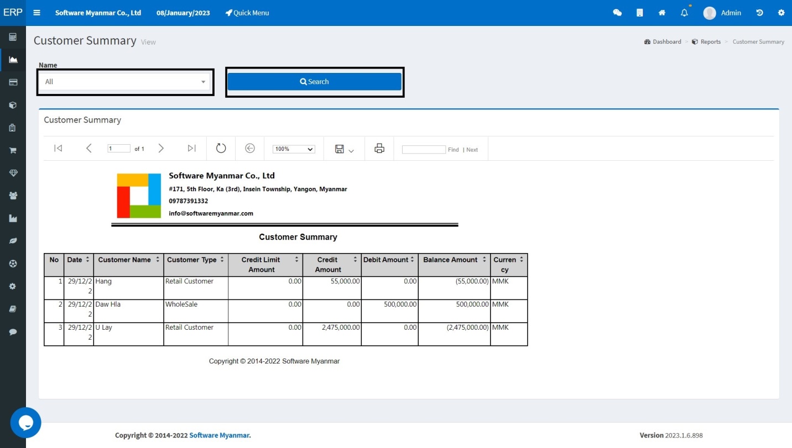This screenshot has width=792, height=448.
Task: Sort by Credit Amount column
Action: (355, 260)
